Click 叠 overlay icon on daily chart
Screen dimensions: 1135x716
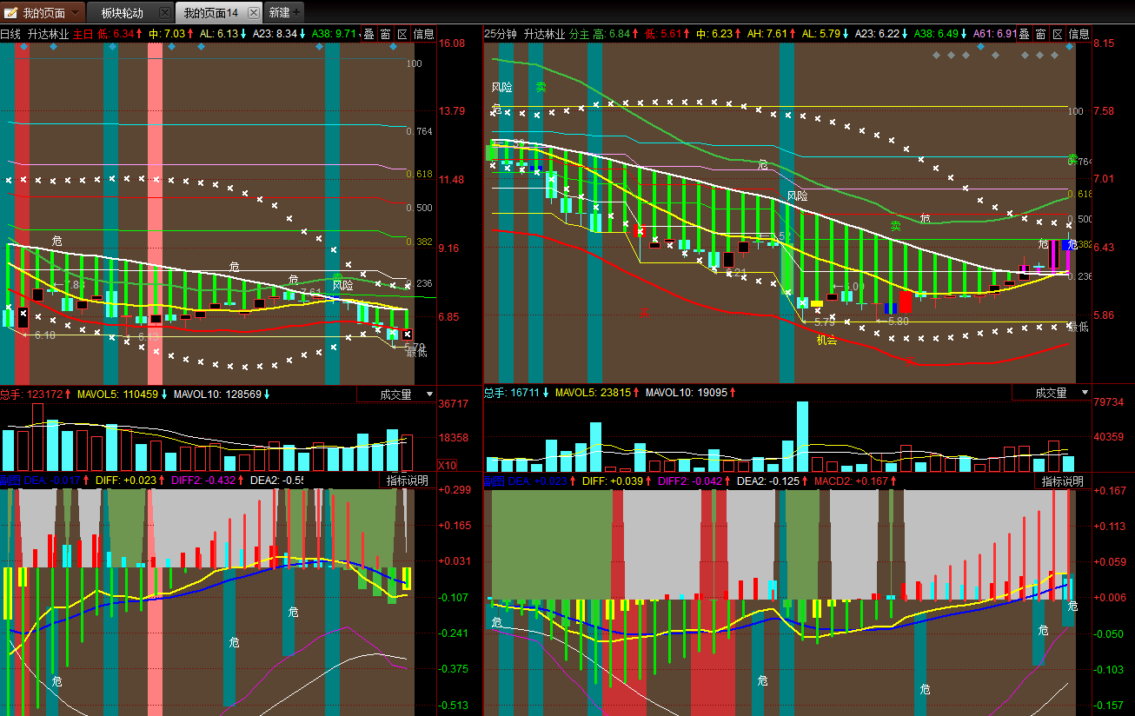368,34
